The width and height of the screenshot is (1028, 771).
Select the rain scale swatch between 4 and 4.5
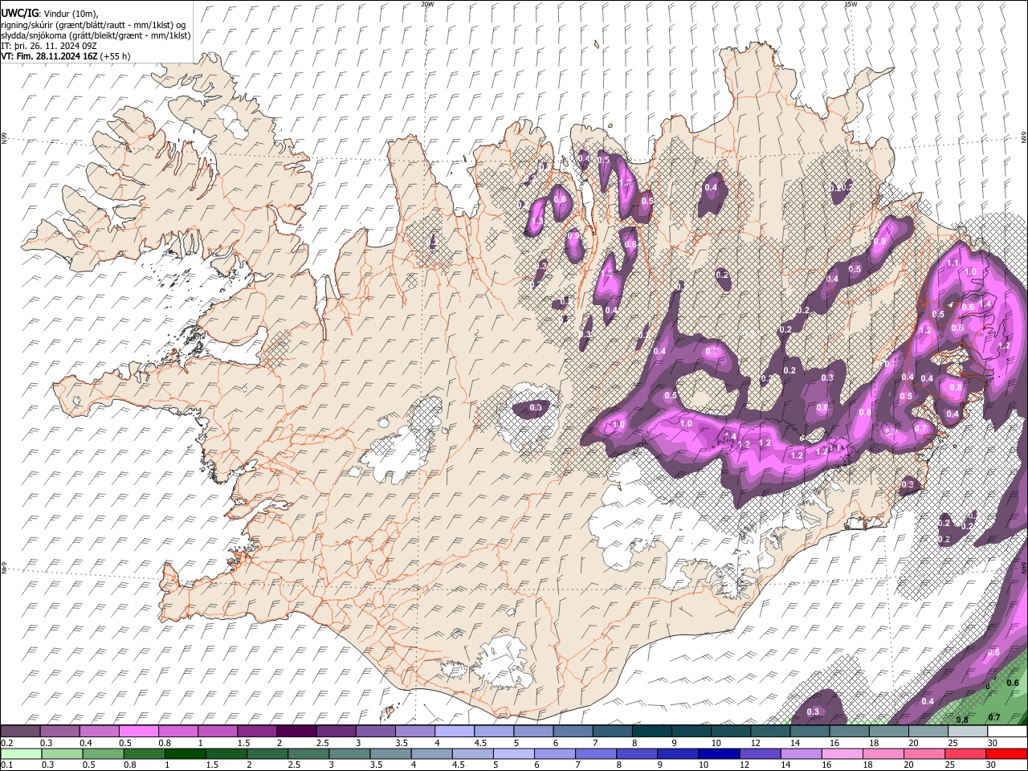(431, 754)
